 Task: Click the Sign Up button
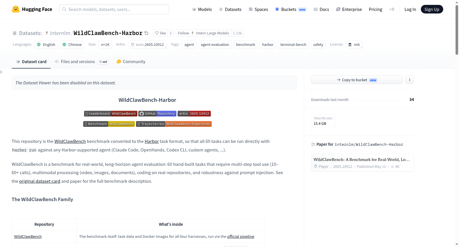coord(432,9)
